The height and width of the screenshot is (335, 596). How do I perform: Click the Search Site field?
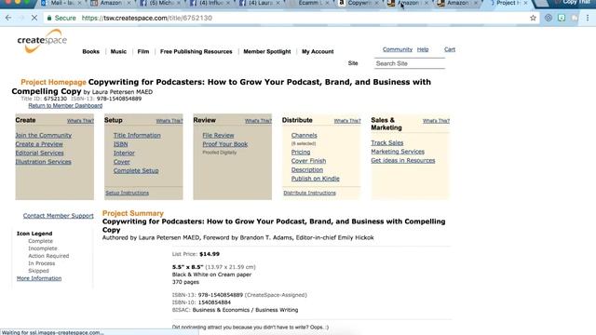(410, 63)
